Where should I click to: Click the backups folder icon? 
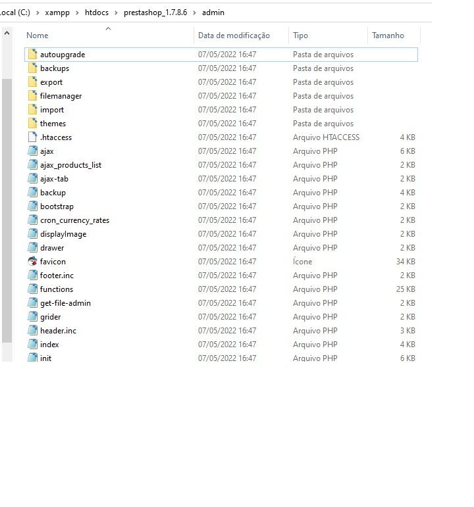click(32, 68)
